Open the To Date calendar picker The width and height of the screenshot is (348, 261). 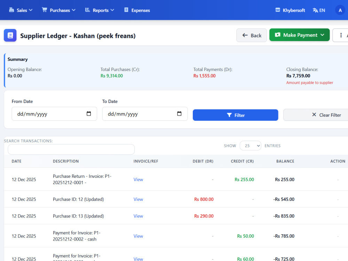point(179,114)
